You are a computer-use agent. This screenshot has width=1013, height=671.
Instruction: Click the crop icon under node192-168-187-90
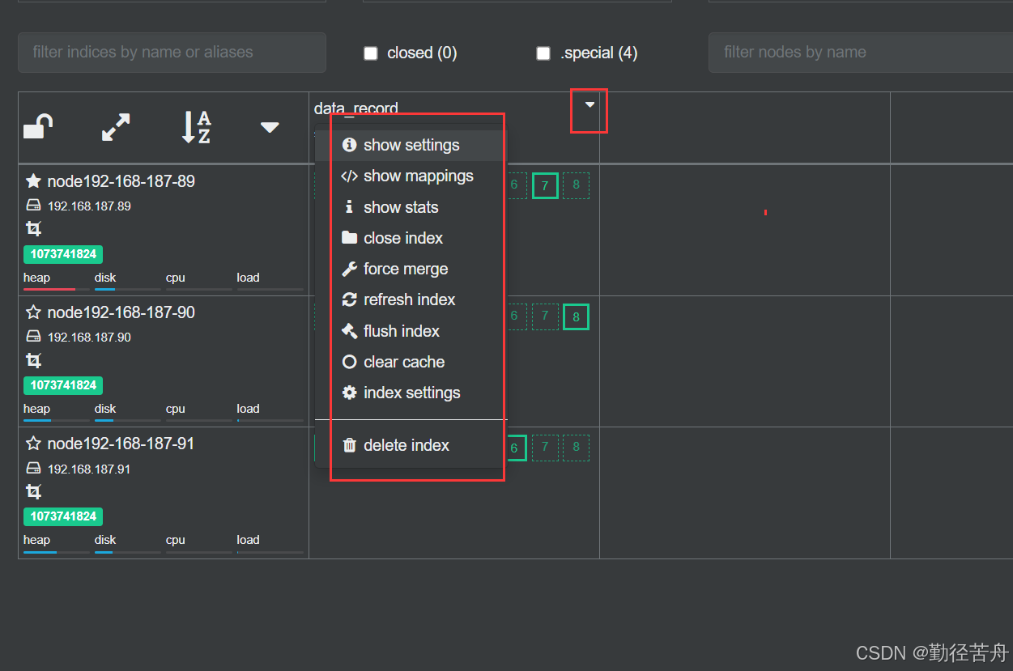coord(33,360)
